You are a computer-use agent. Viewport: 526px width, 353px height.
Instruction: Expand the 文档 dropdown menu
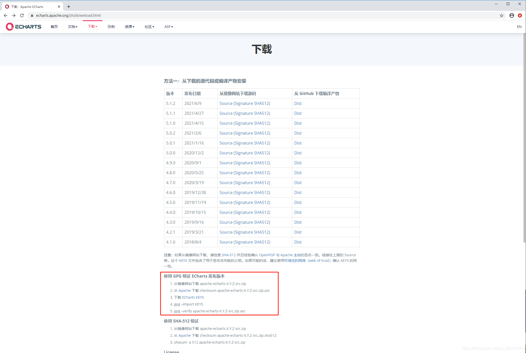pos(72,27)
